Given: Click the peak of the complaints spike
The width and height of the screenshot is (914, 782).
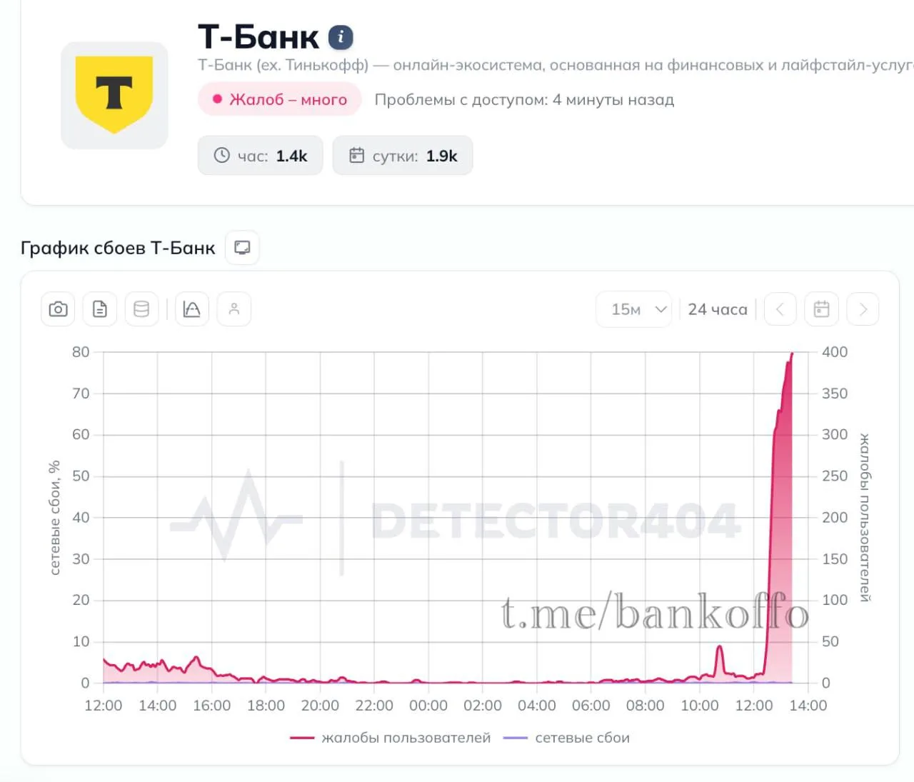Looking at the screenshot, I should [792, 354].
